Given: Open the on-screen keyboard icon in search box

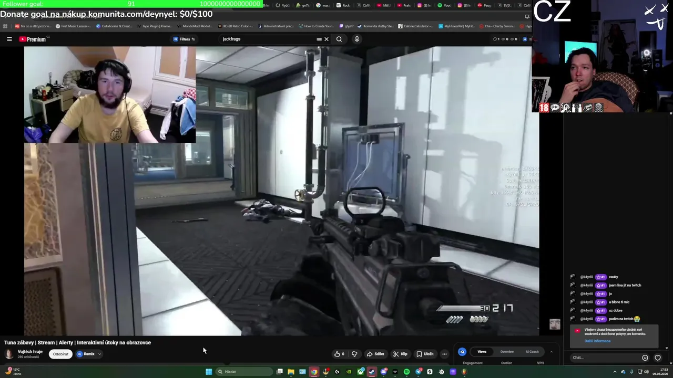Looking at the screenshot, I should (x=319, y=39).
